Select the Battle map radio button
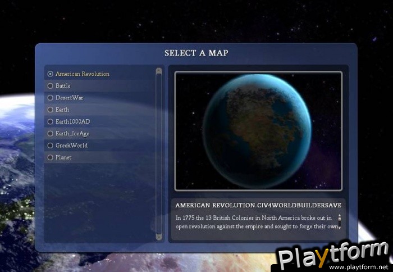The image size is (393, 272). click(50, 86)
